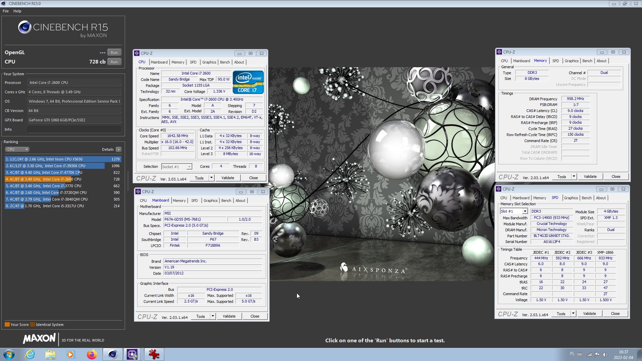The width and height of the screenshot is (642, 361).
Task: Click the volume speaker tray icon
Action: point(605,355)
